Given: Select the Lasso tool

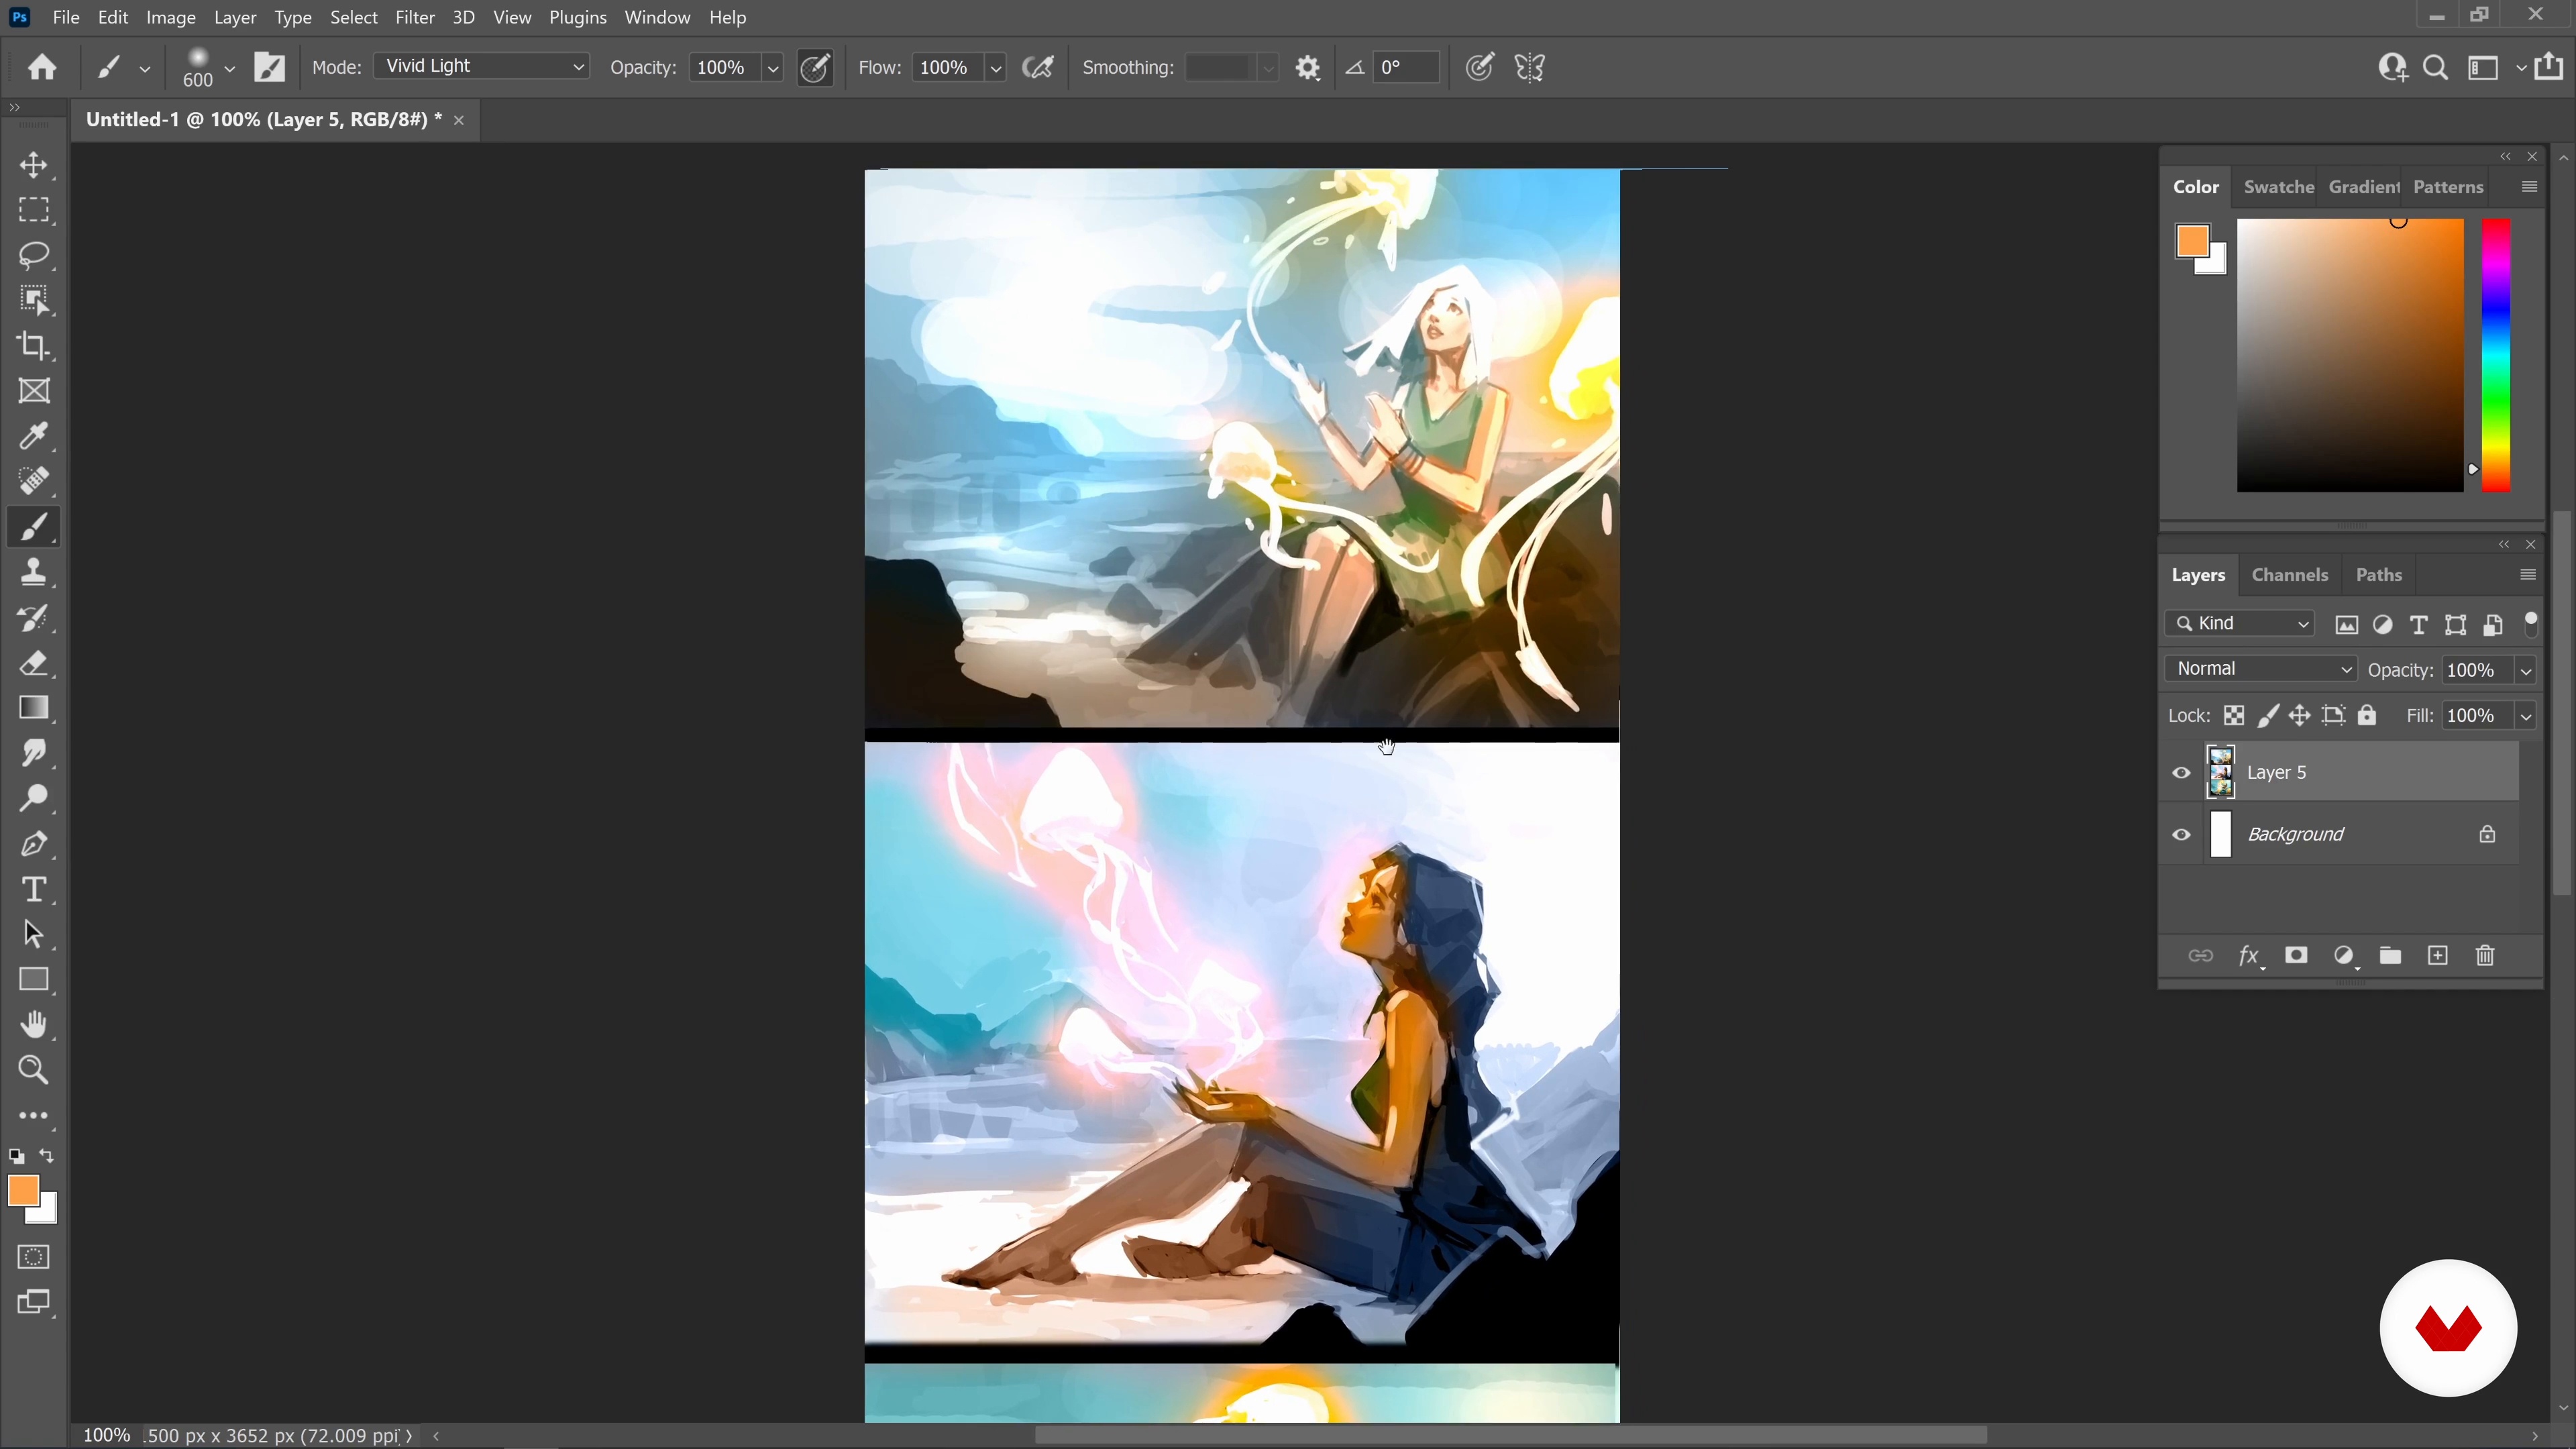Looking at the screenshot, I should [34, 255].
